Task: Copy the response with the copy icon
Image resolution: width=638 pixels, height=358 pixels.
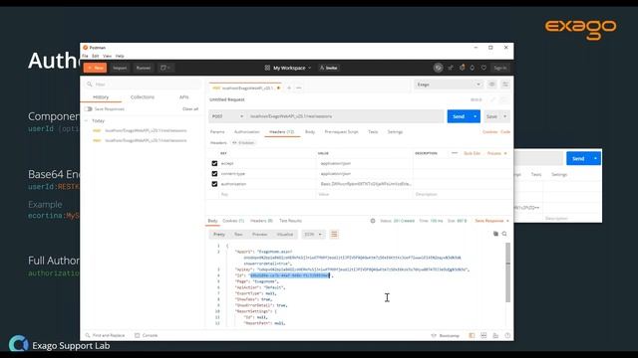Action: (495, 234)
